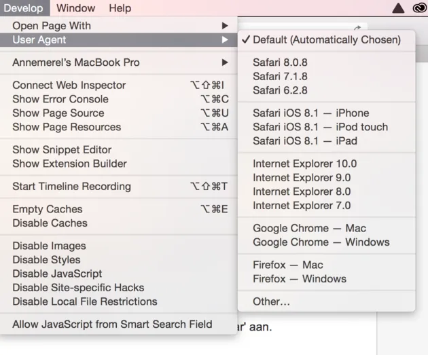
Task: Toggle Disable Styles
Action: (118, 259)
